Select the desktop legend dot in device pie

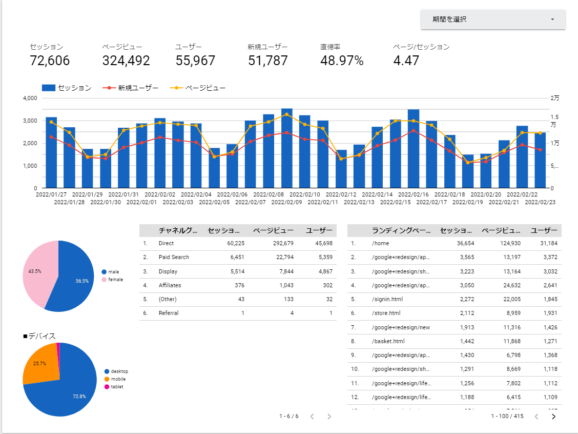point(107,371)
